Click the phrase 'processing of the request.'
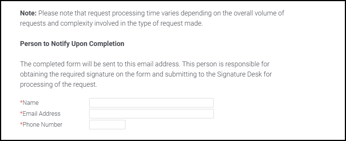The width and height of the screenshot is (346, 141). 59,84
